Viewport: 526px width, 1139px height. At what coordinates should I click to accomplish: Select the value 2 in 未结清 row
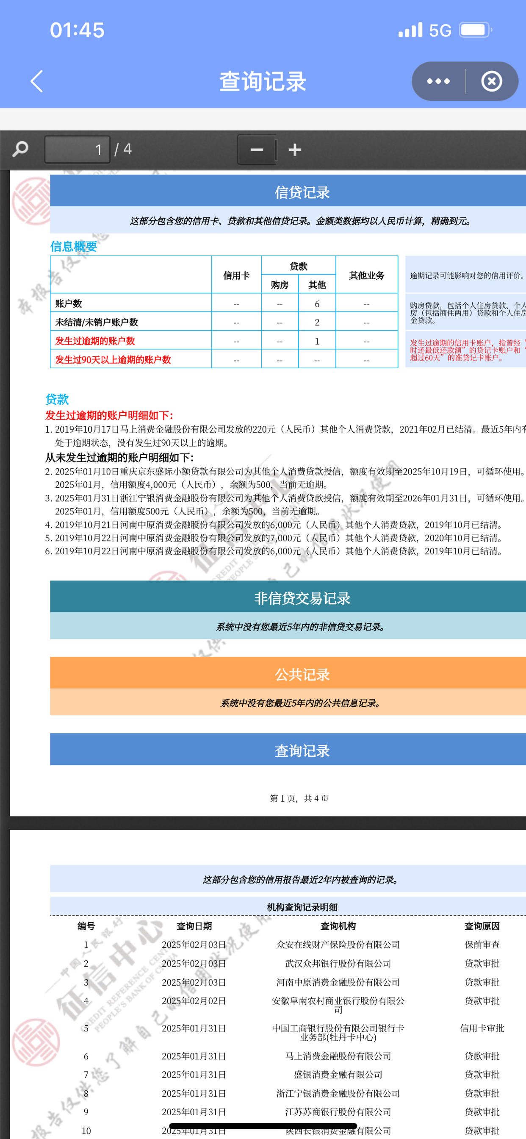[317, 322]
